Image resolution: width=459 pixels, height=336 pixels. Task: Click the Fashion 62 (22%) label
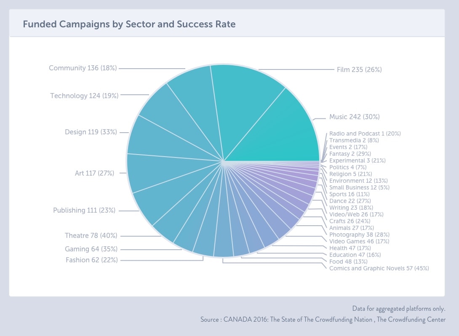click(x=91, y=260)
